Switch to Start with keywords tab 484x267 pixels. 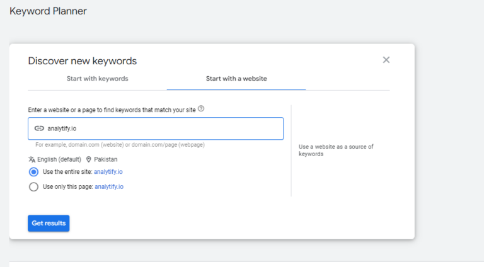coord(97,79)
